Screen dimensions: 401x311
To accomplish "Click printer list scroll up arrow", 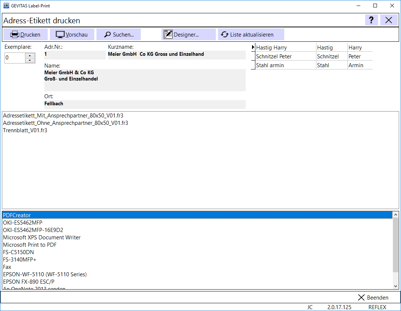I will 395,215.
